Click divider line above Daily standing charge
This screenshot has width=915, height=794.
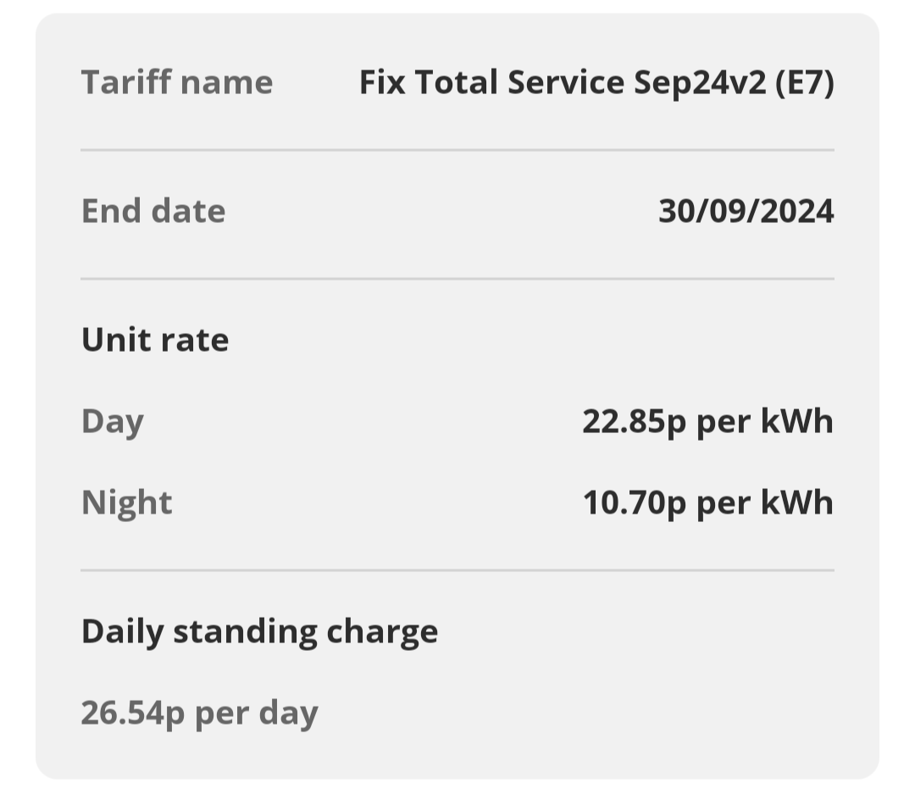click(457, 569)
